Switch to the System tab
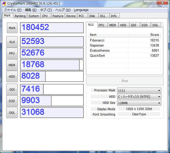The height and width of the screenshot is (153, 170). click(34, 16)
